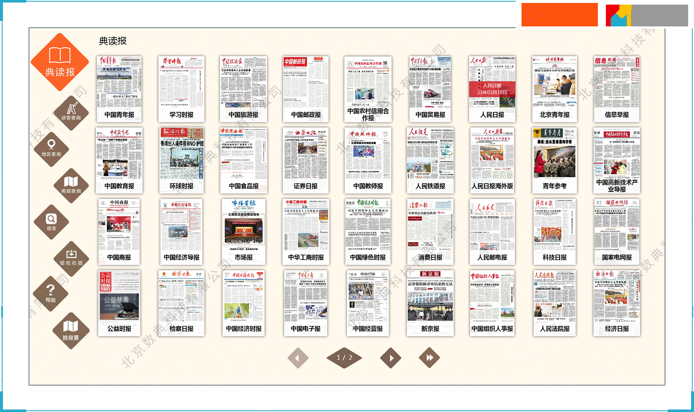Go to the next page arrow
Screen dimensions: 694x412
click(391, 358)
